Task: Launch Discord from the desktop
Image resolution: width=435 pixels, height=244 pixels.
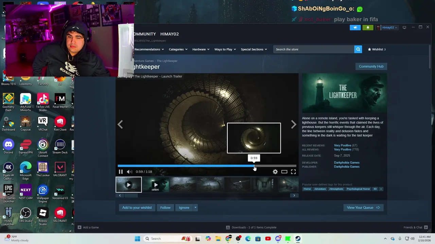Action: click(8, 147)
